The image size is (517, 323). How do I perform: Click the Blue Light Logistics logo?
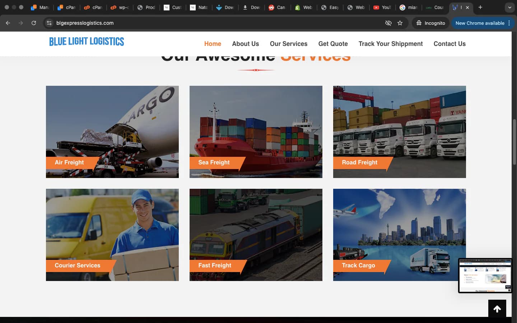click(87, 42)
